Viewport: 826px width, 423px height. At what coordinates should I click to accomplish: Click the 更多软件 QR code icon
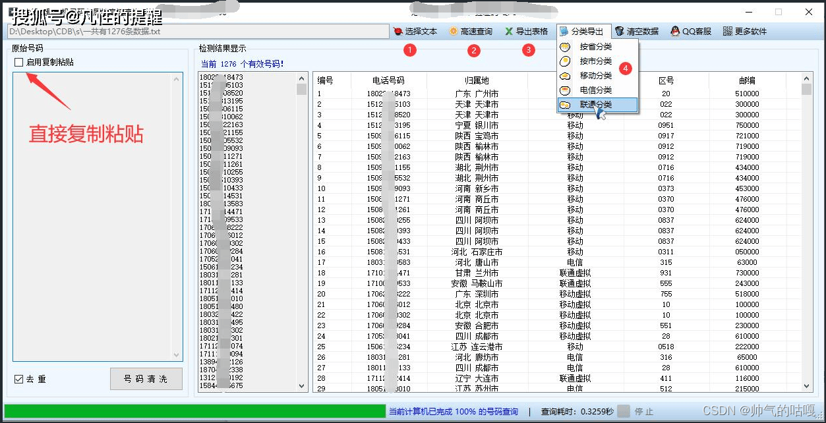pyautogui.click(x=729, y=31)
